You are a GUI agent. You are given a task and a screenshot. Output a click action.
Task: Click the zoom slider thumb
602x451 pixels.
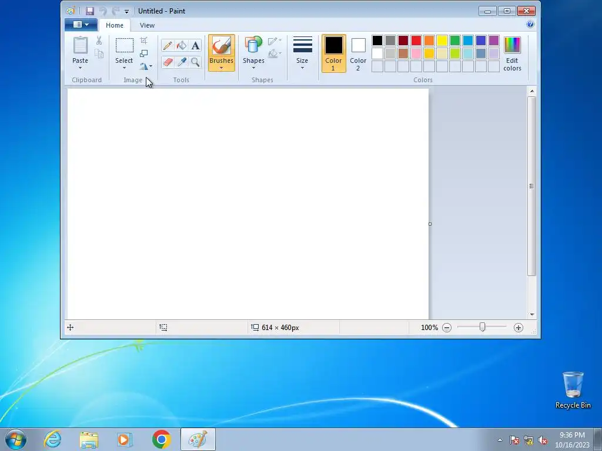[482, 327]
